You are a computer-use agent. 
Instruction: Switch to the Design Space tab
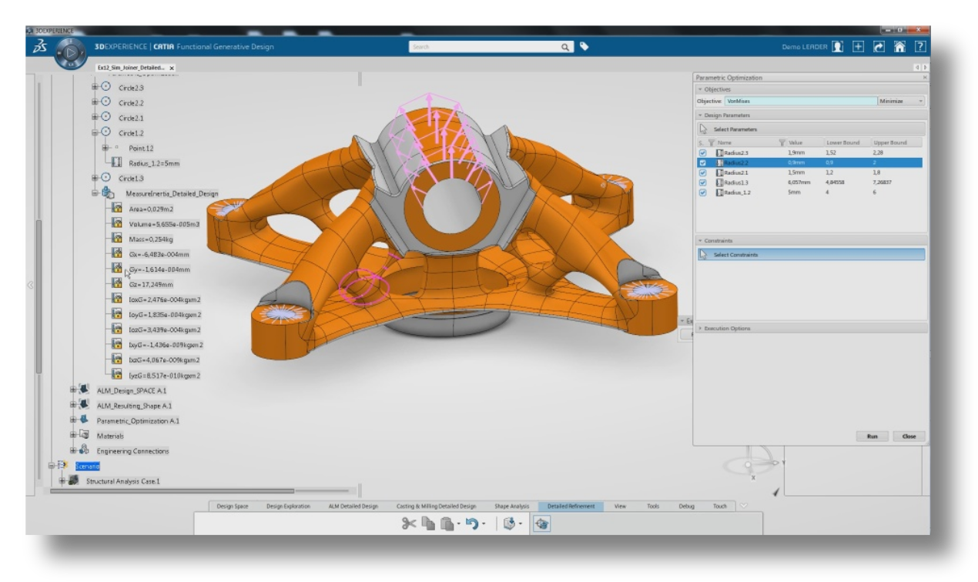click(232, 506)
